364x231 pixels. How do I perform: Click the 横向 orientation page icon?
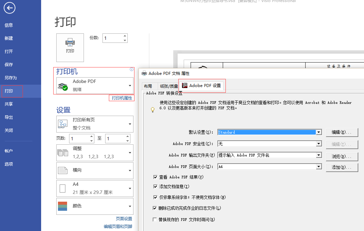pos(63,170)
